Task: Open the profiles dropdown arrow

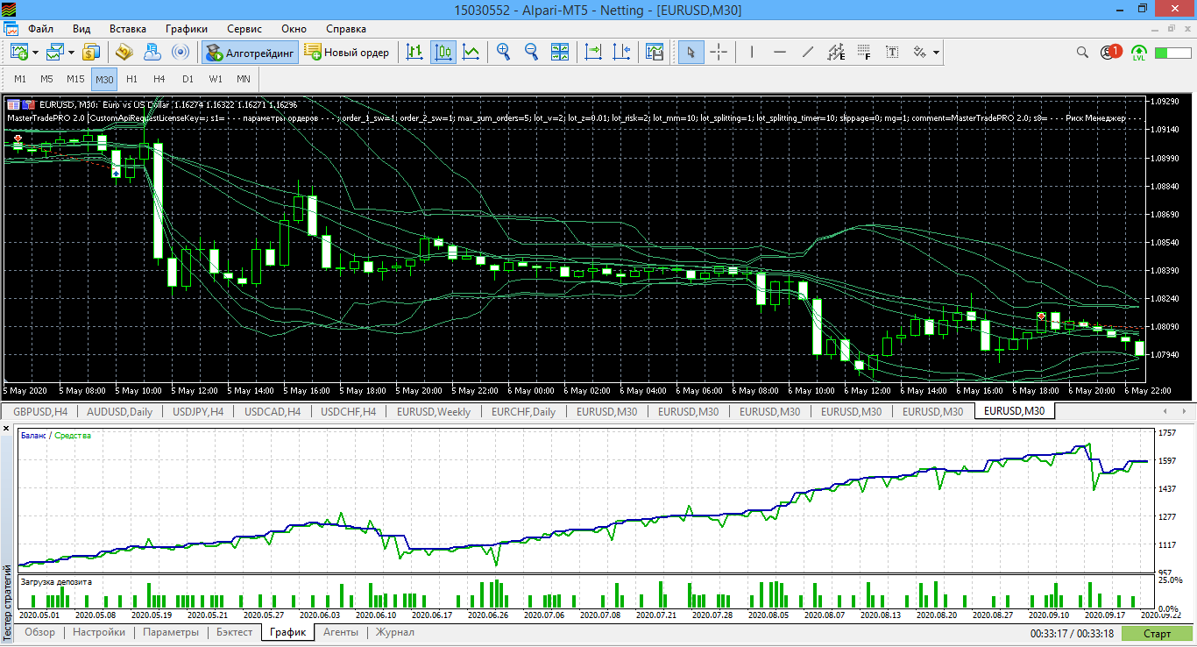Action: 73,53
